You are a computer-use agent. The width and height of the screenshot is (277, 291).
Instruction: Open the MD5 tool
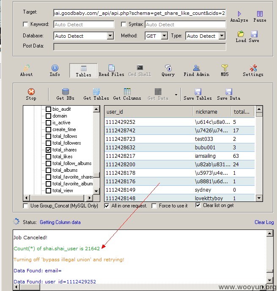coord(225,70)
